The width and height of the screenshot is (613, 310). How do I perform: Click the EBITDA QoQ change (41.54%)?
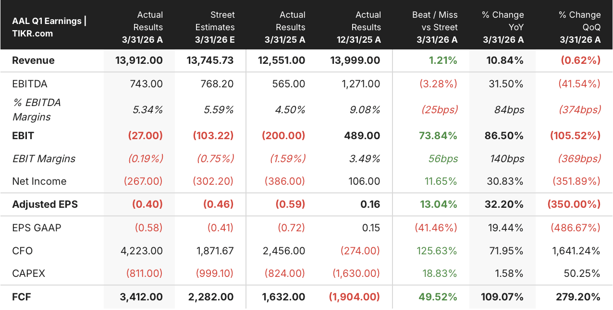[579, 84]
